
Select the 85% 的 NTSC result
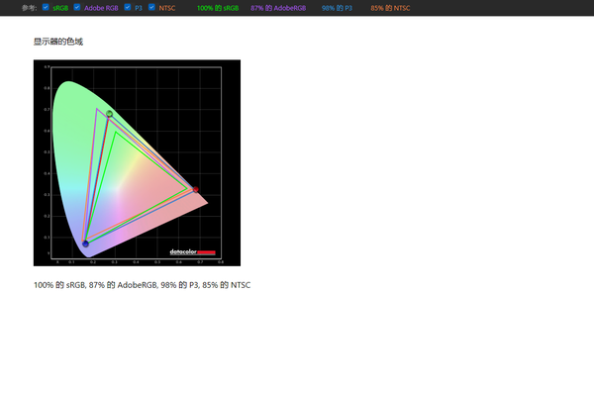(x=391, y=8)
